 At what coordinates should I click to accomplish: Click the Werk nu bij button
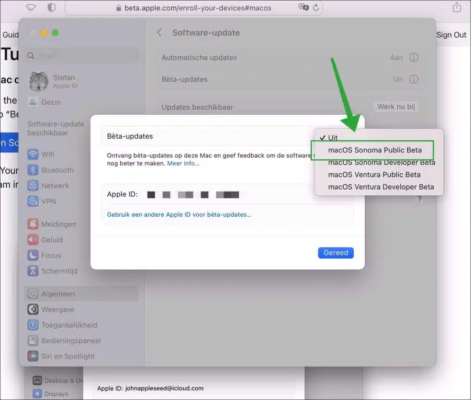396,107
